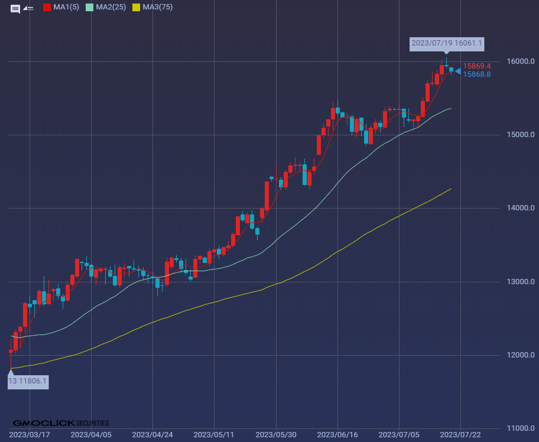Click the 2023/07/05 date axis label
The width and height of the screenshot is (539, 442).
[x=399, y=435]
